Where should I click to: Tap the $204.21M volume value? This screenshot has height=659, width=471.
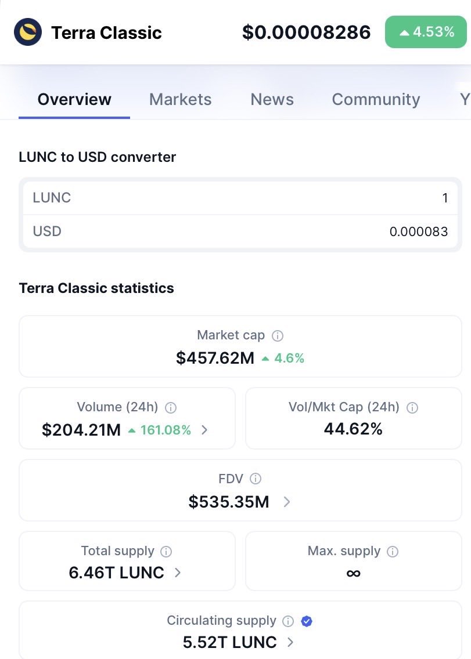coord(81,430)
